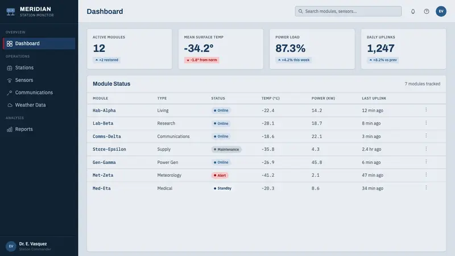Click the +4.2% this week badge
Viewport: 455px width, 256px height.
point(293,60)
